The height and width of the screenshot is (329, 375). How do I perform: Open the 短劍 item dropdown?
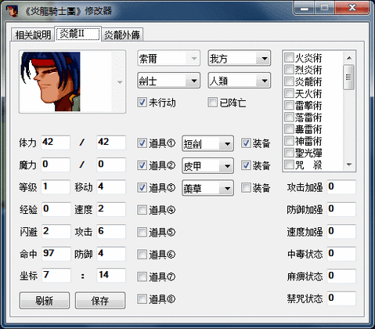tap(207, 143)
